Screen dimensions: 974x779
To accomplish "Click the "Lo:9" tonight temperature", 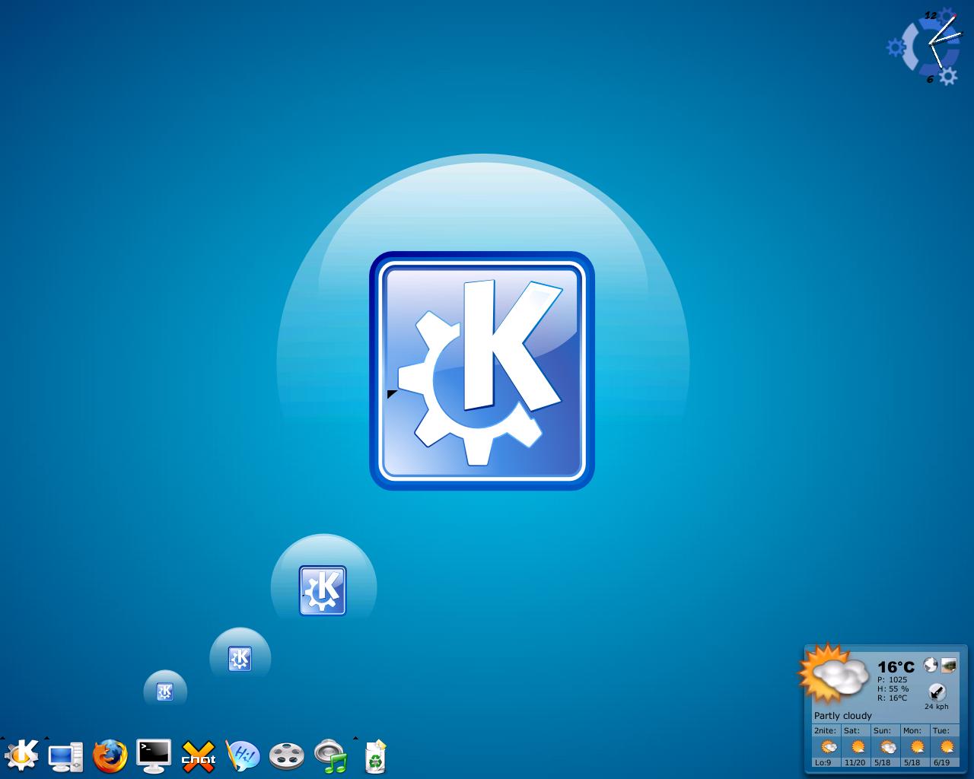I will (x=823, y=762).
